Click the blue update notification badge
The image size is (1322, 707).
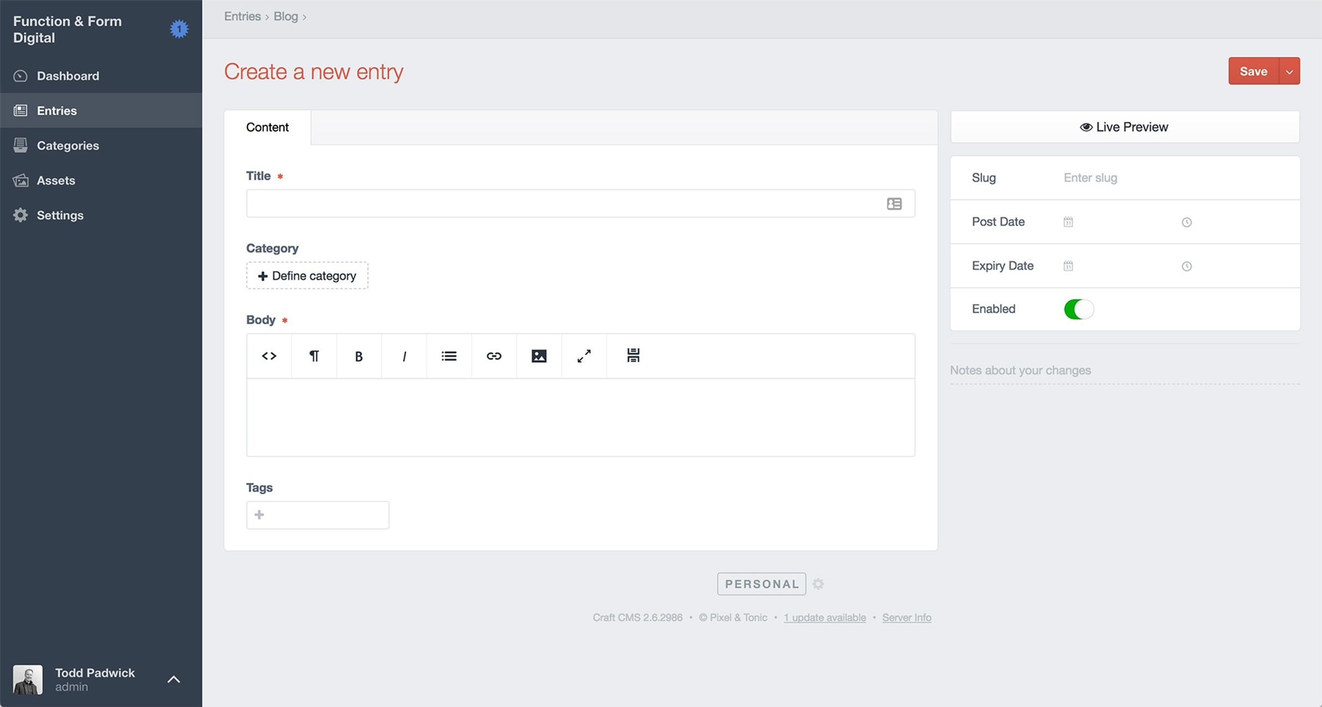click(179, 28)
